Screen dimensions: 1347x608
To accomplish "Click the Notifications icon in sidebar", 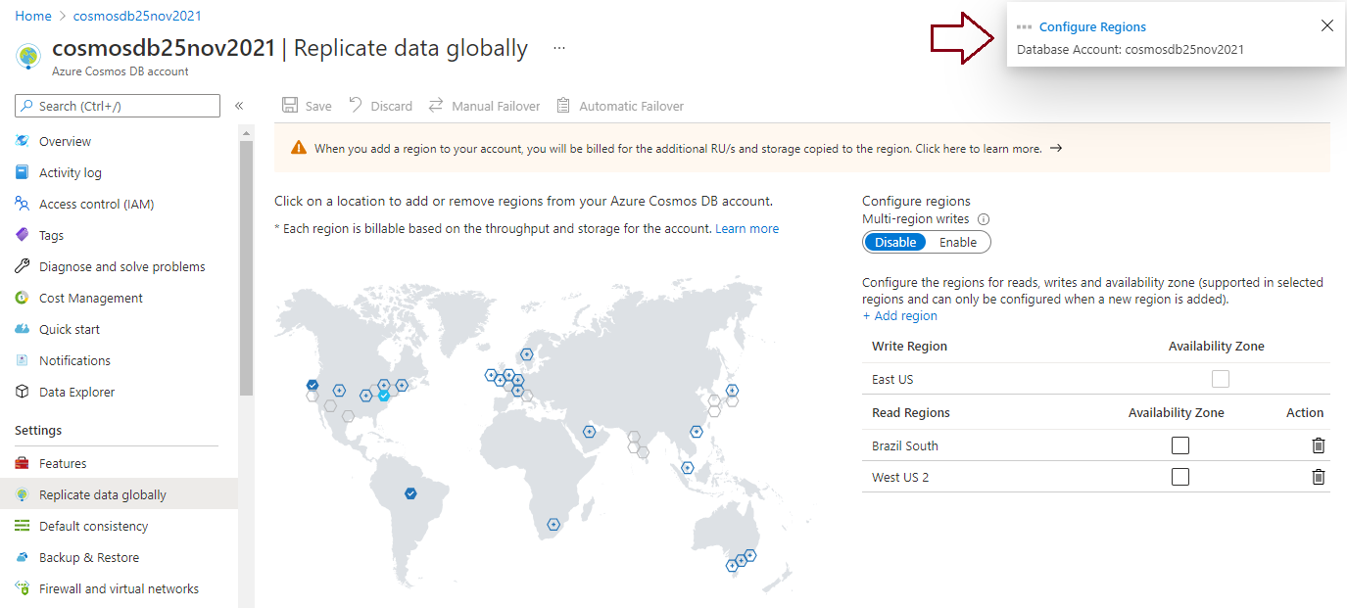I will tap(23, 360).
